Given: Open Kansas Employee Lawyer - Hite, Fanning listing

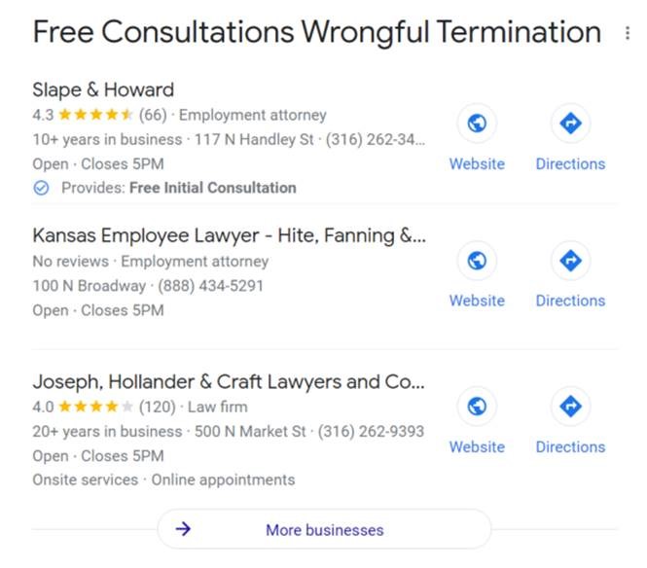Looking at the screenshot, I should click(x=229, y=235).
